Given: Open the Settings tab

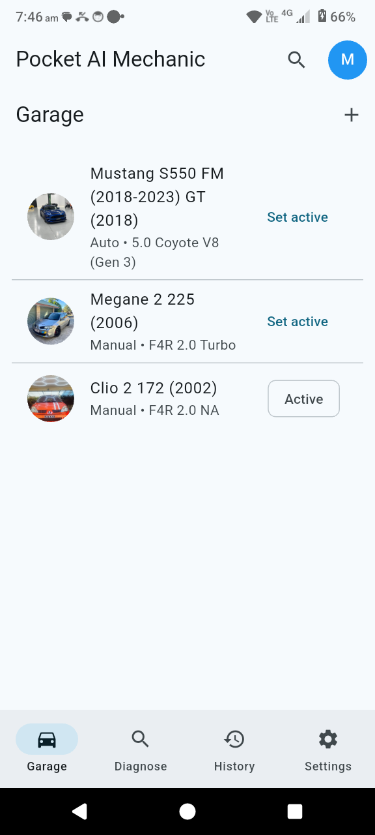Looking at the screenshot, I should coord(327,749).
